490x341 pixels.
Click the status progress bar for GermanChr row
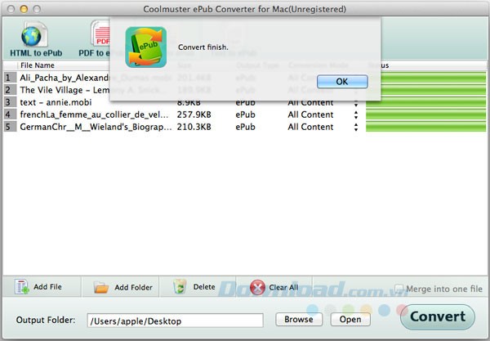pos(425,127)
